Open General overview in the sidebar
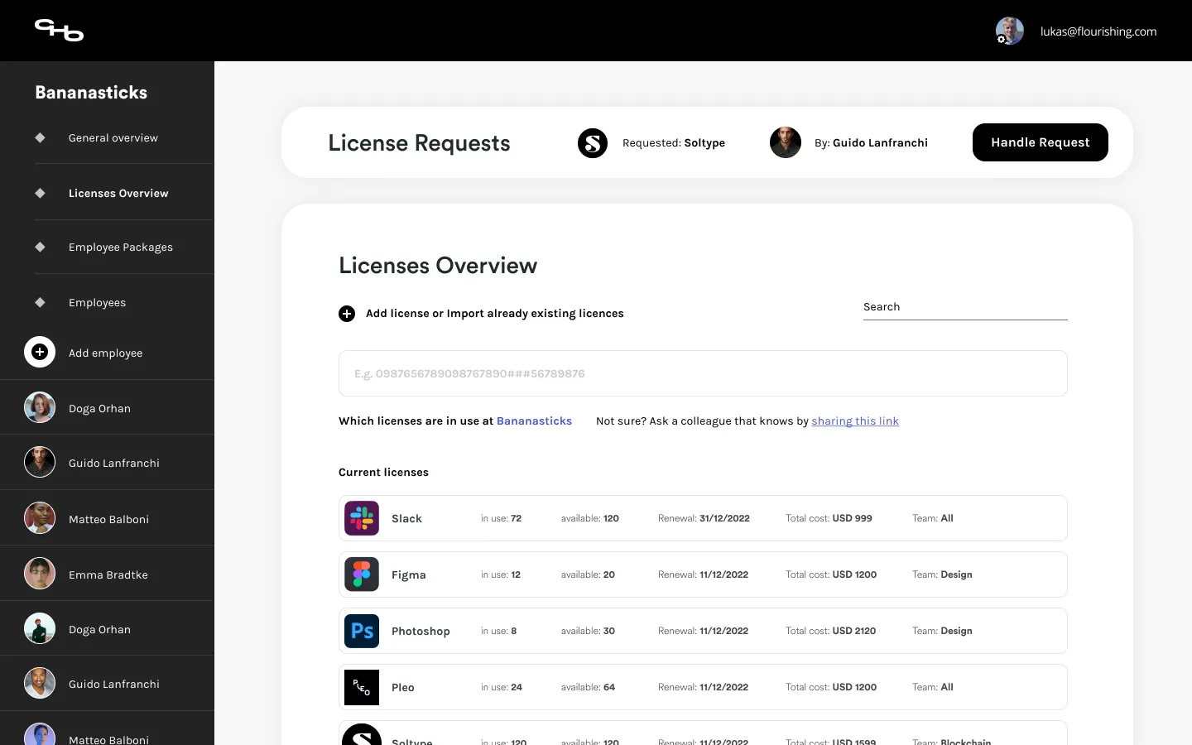The height and width of the screenshot is (745, 1192). click(113, 138)
